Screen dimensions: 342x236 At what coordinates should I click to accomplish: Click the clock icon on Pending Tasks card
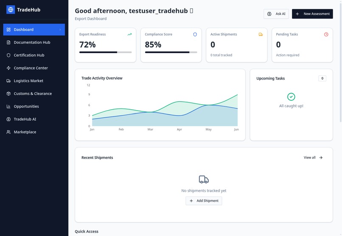[326, 34]
